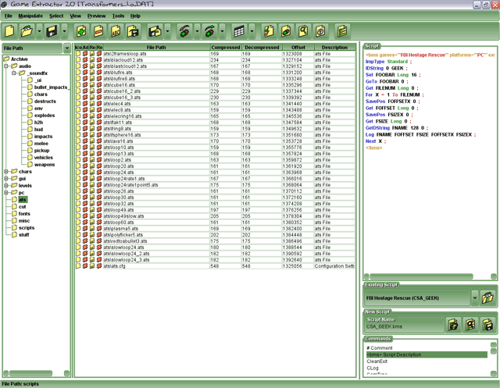The width and height of the screenshot is (500, 388).
Task: Open the File Path dropdown above tree
Action: pyautogui.click(x=67, y=48)
